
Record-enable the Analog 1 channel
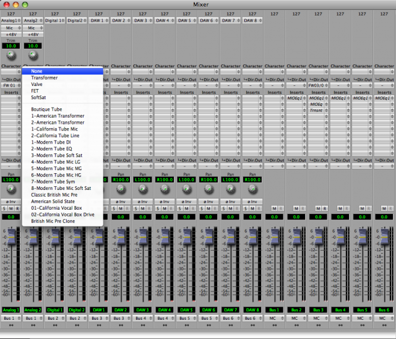[17, 208]
